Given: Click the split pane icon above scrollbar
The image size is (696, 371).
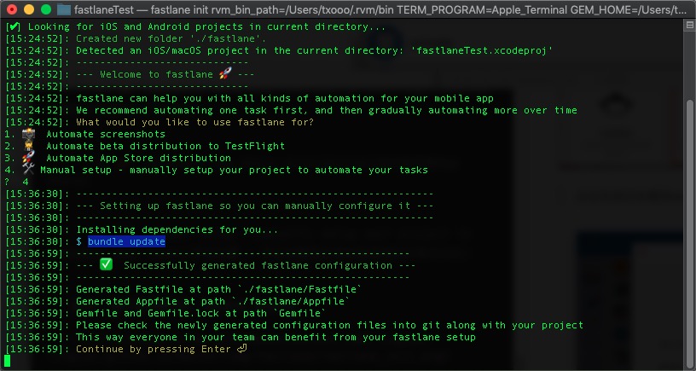Looking at the screenshot, I should coord(690,26).
